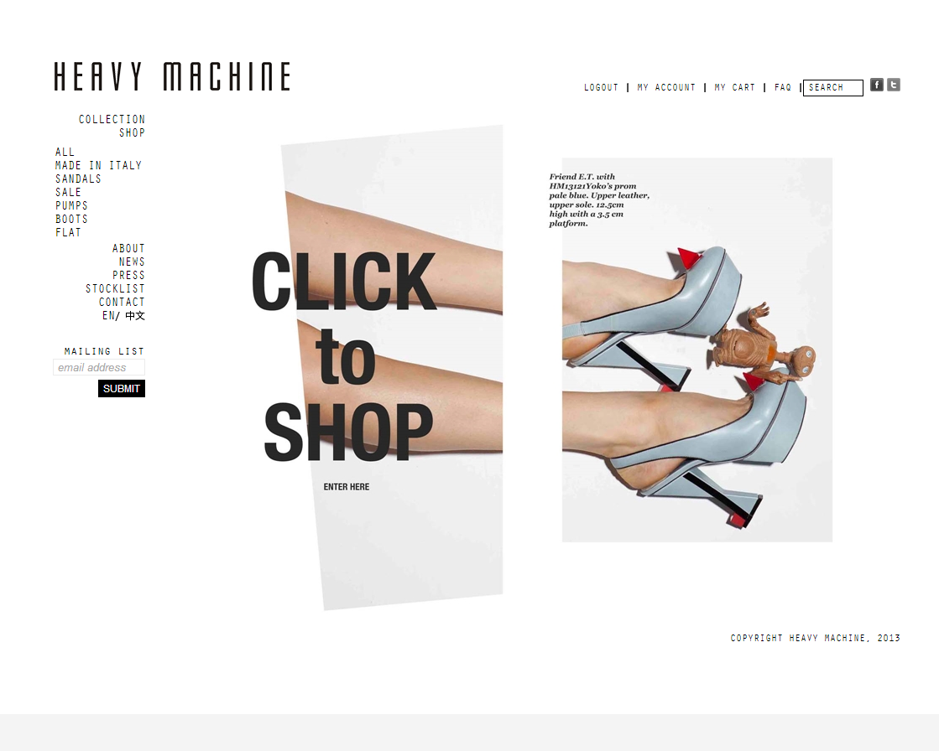View the Sale category
Screen dimensions: 939x751
[68, 192]
